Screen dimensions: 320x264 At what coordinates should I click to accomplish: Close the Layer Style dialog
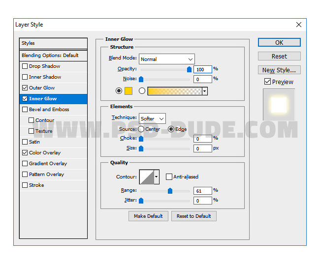tap(298, 25)
